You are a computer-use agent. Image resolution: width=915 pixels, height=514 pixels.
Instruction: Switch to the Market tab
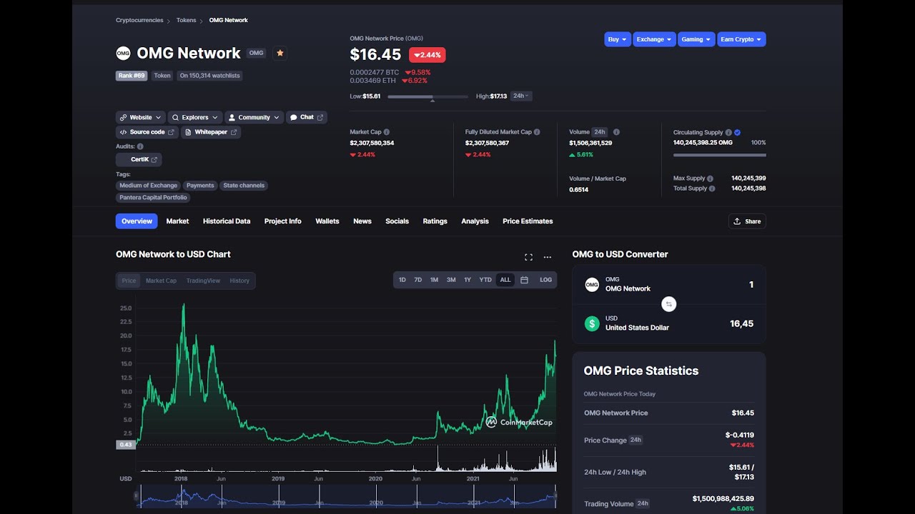(x=177, y=221)
